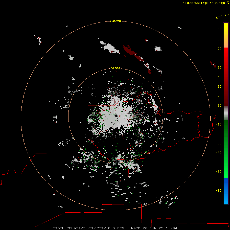Click the 80 value on the velocity scale
Image resolution: width=230 pixels, height=230 pixels.
(x=220, y=39)
